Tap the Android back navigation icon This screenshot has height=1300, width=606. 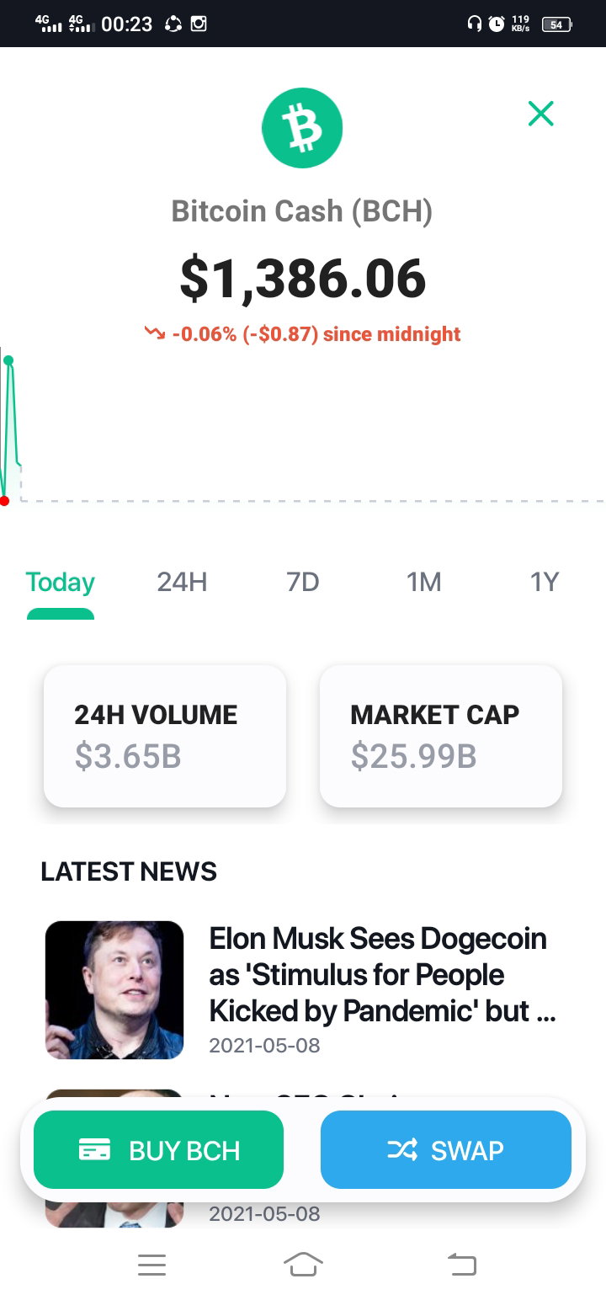coord(461,1264)
